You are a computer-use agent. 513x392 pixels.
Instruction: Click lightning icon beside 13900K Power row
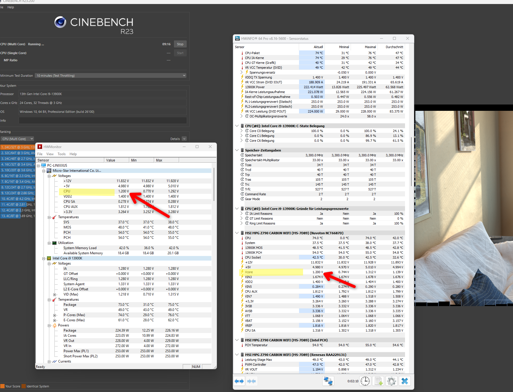pos(242,87)
